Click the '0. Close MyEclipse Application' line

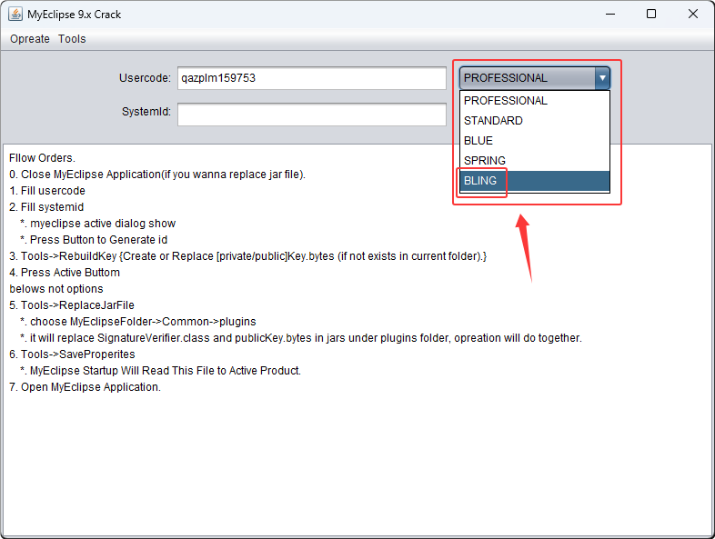pyautogui.click(x=157, y=175)
